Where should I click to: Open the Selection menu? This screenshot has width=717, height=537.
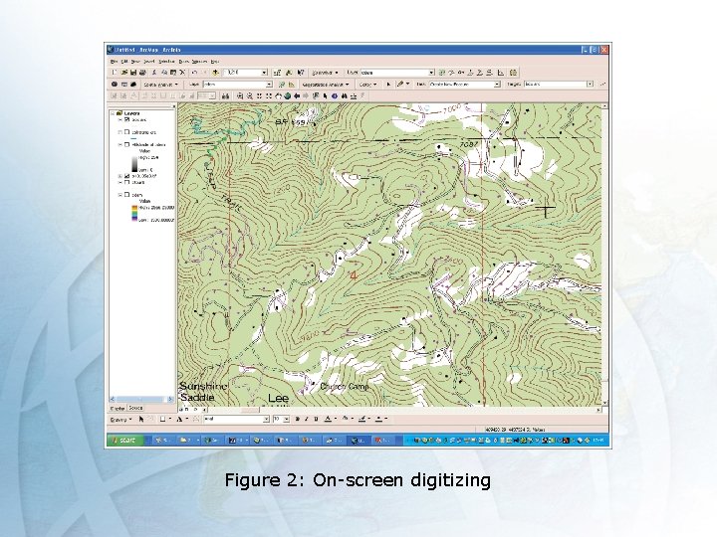pos(166,62)
